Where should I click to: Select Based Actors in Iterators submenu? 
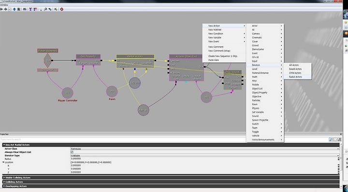tap(297, 69)
